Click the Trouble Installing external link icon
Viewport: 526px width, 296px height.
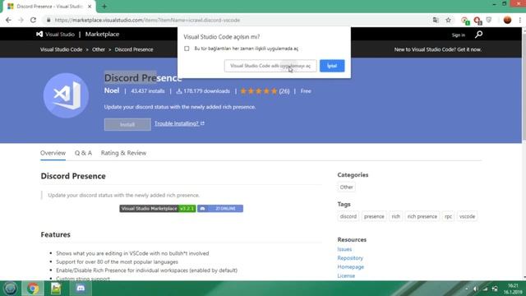(x=202, y=123)
